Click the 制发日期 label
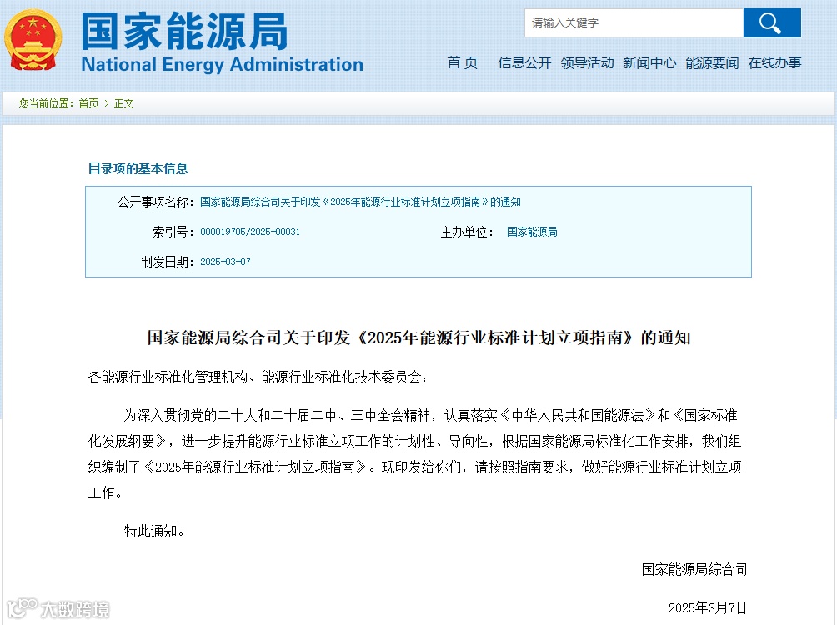Screen dimensions: 837x625 [x=168, y=262]
